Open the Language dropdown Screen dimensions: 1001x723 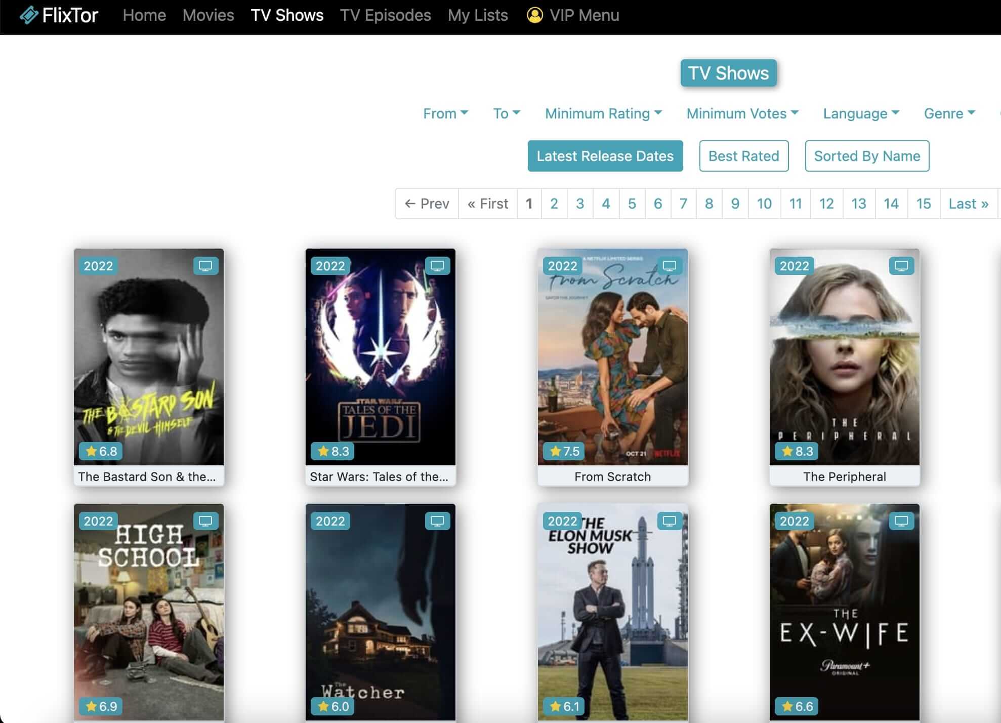click(x=861, y=113)
